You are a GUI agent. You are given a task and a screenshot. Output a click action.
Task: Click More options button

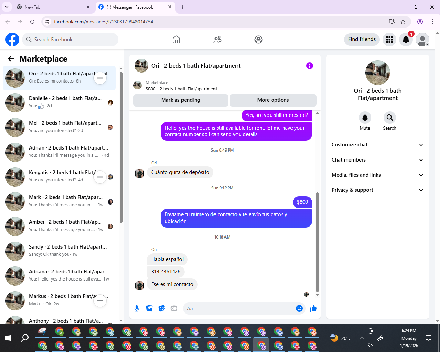tap(273, 100)
